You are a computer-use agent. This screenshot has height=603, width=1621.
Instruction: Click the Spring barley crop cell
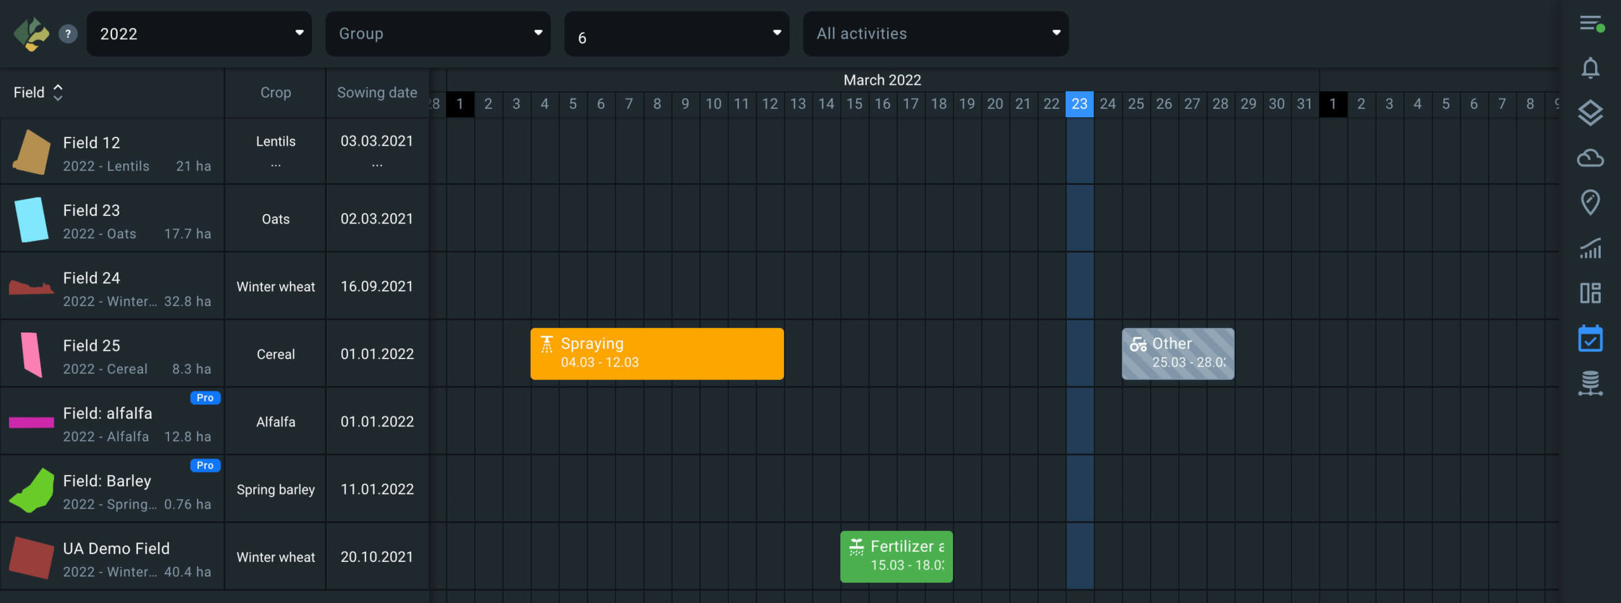click(x=275, y=490)
